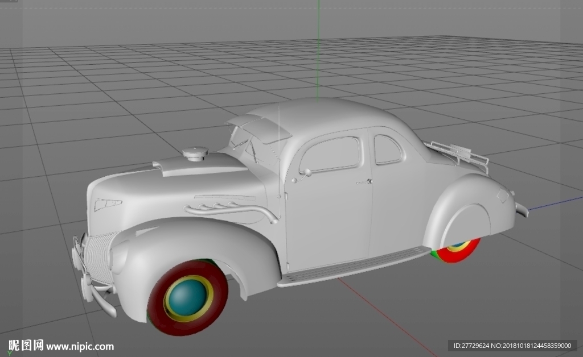Click the round air cleaner on the hood
Screen dimensions: 583x357
(196, 153)
